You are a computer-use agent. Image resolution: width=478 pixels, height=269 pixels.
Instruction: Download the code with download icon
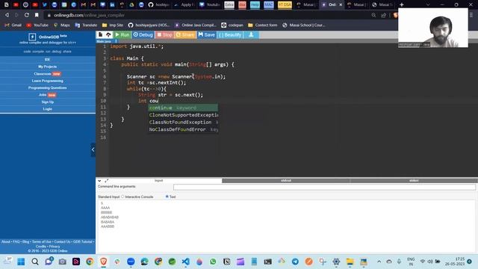click(251, 35)
